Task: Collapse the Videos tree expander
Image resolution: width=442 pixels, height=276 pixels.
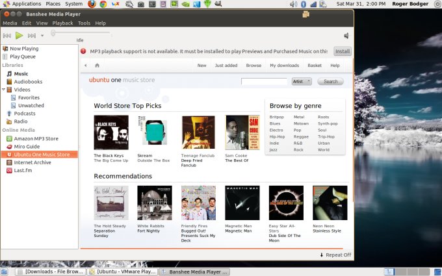Action: [3, 90]
